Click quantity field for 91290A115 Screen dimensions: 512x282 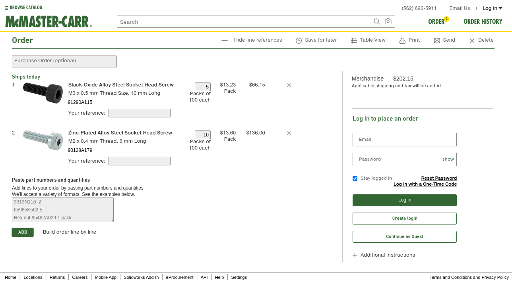point(203,87)
